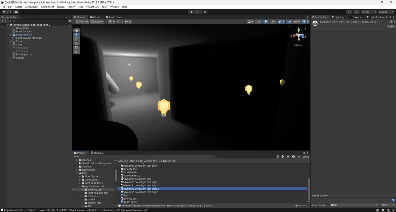Click Hierarchy search options icon
Screen dimensions: 396x212
[69, 21]
